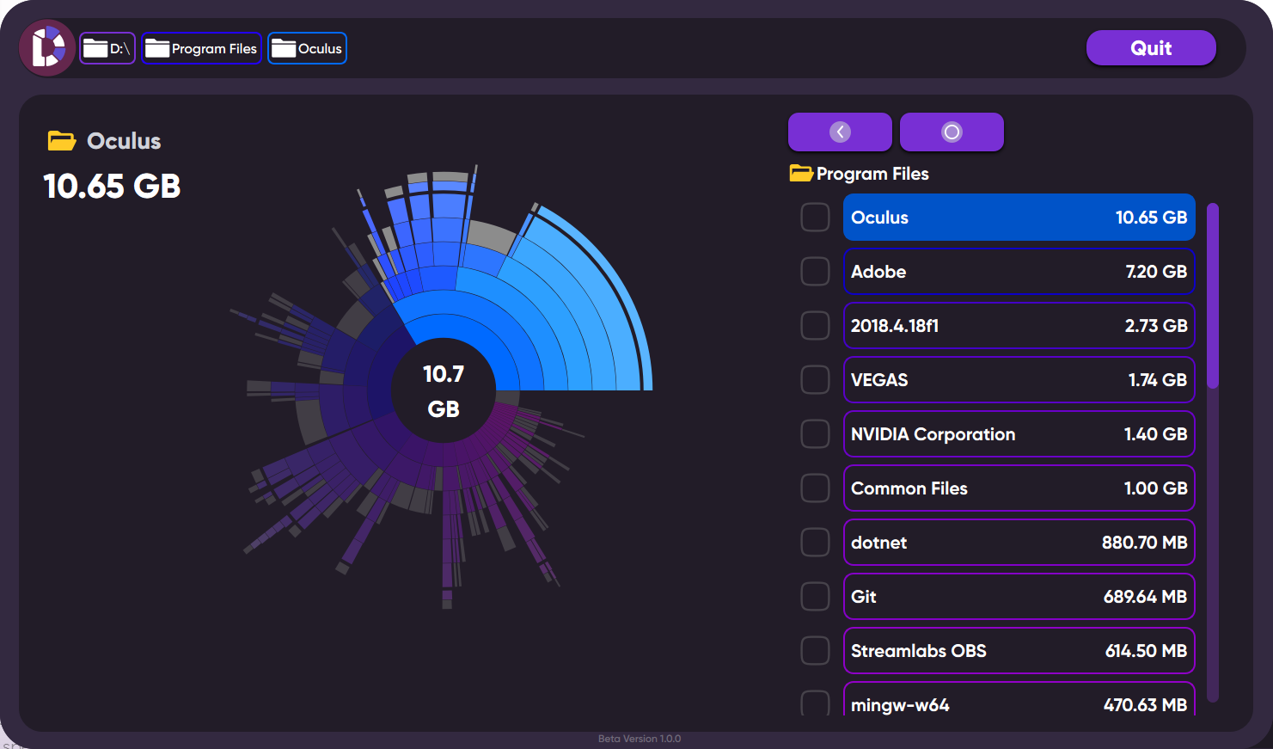1273x749 pixels.
Task: Open the Git 689.64 MB row
Action: (x=1019, y=597)
